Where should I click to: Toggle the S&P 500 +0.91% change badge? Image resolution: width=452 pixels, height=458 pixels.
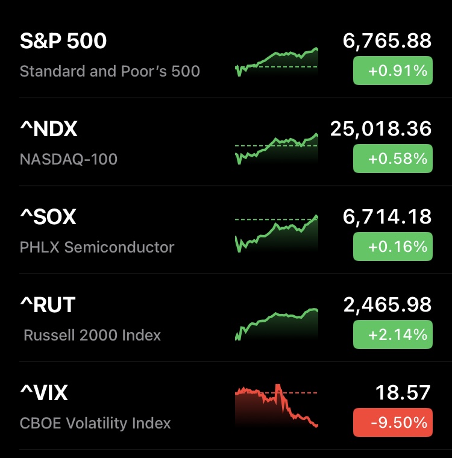point(392,71)
